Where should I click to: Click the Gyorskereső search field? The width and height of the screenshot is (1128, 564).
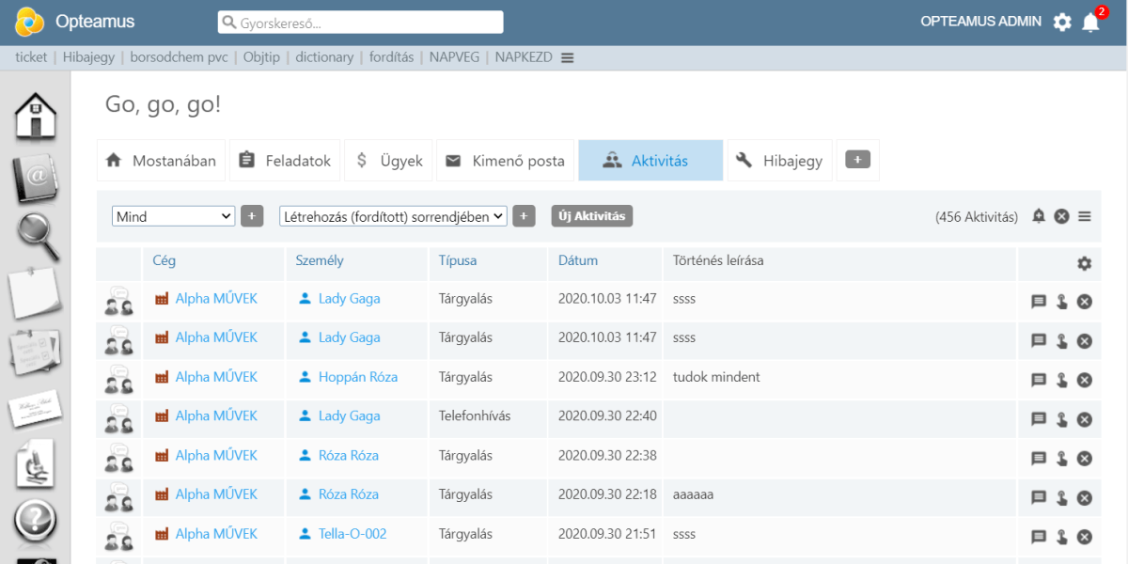pos(360,23)
